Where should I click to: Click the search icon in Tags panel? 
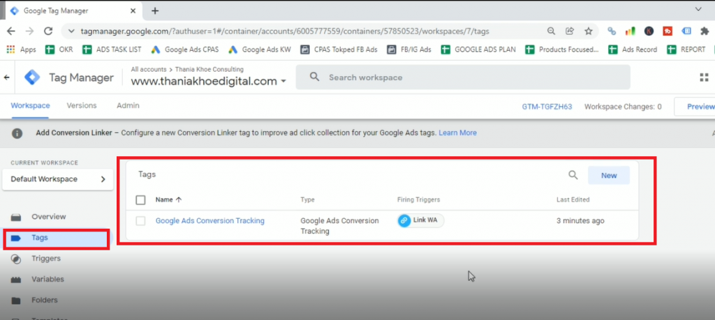573,176
